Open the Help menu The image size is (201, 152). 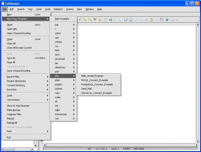coord(99,9)
